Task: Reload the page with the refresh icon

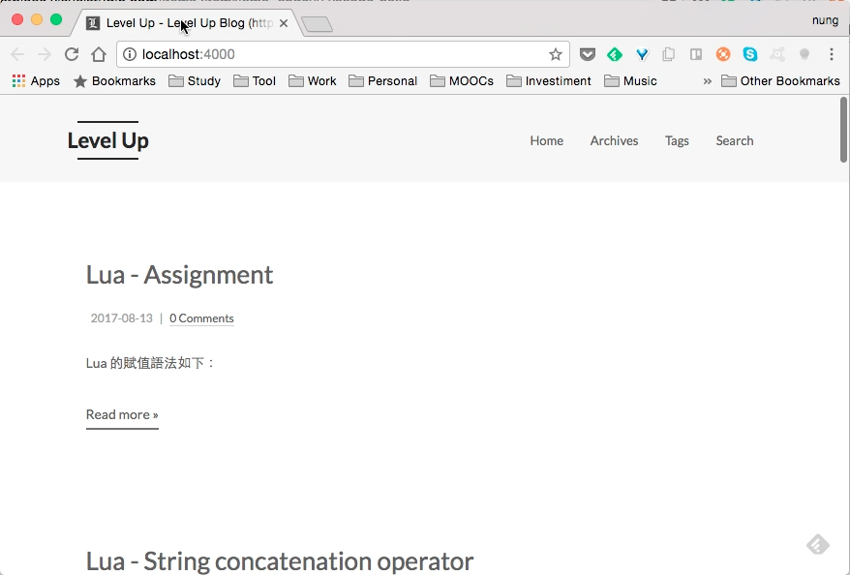Action: 72,54
